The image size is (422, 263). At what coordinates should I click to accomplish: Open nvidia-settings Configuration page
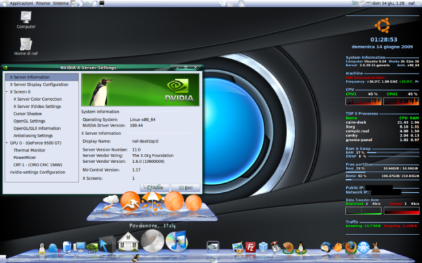(38, 172)
